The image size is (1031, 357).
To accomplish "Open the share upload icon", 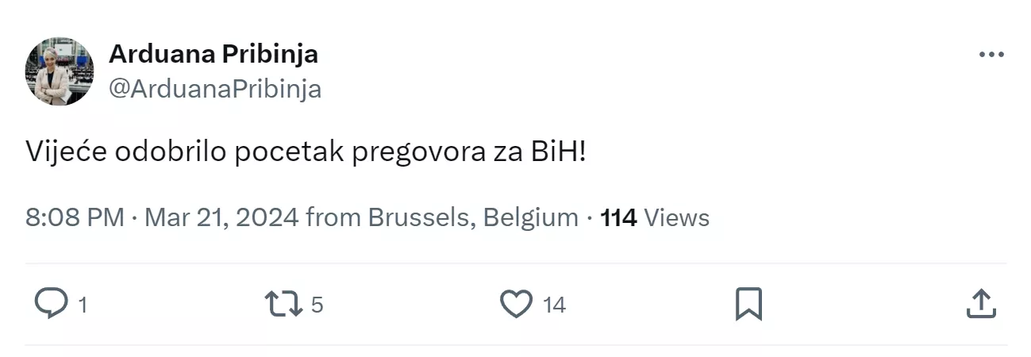I will (981, 304).
